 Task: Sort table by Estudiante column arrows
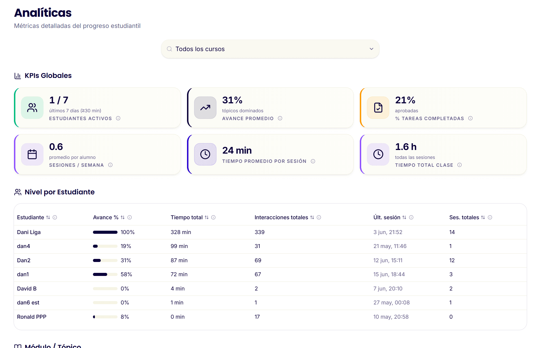(x=48, y=217)
